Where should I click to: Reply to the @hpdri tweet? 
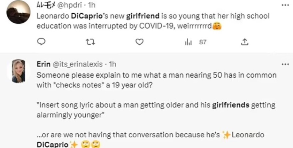41,42
